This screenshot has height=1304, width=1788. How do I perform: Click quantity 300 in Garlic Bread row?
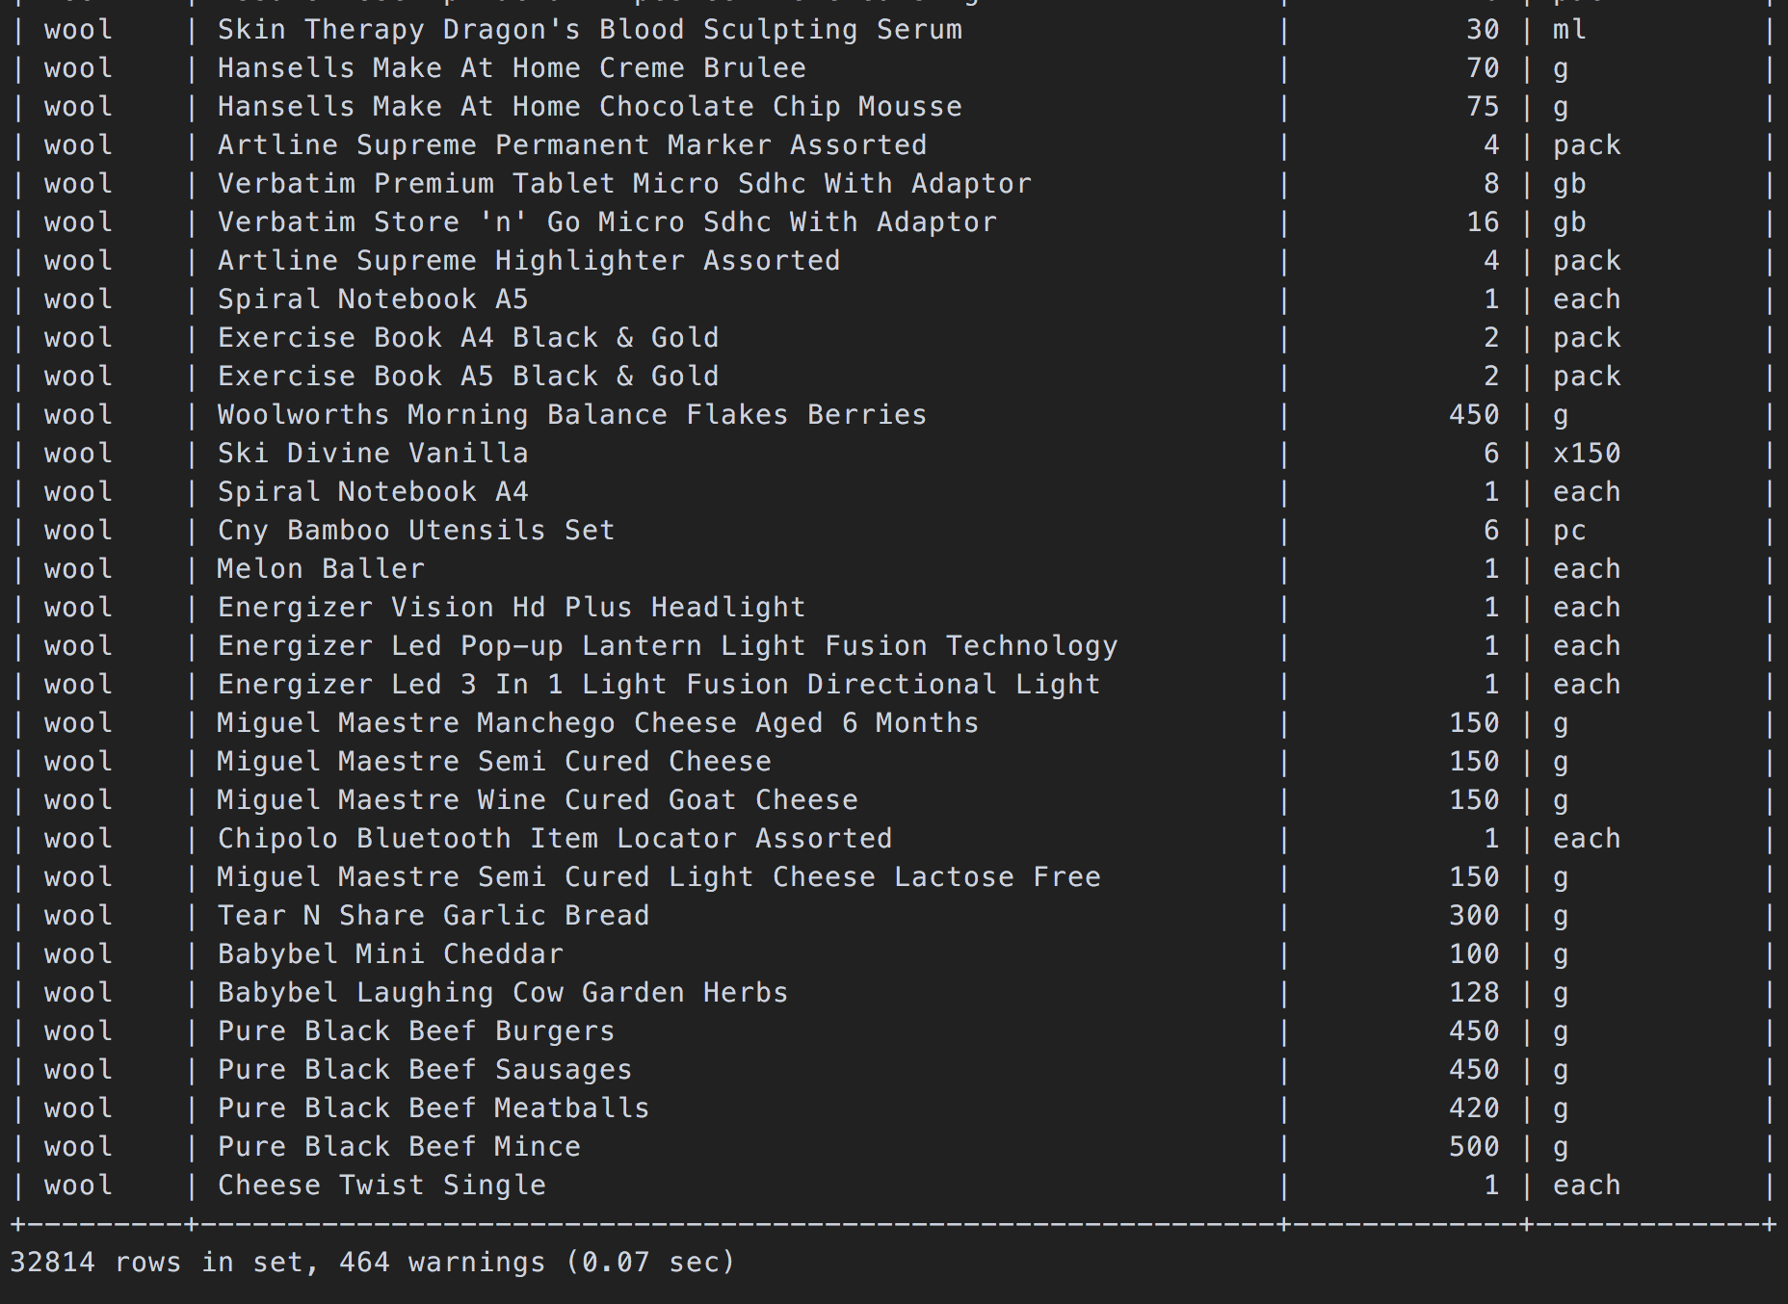1474,916
